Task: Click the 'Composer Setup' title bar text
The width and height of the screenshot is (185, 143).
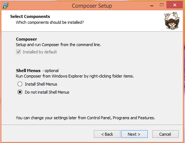Action: pos(92,6)
